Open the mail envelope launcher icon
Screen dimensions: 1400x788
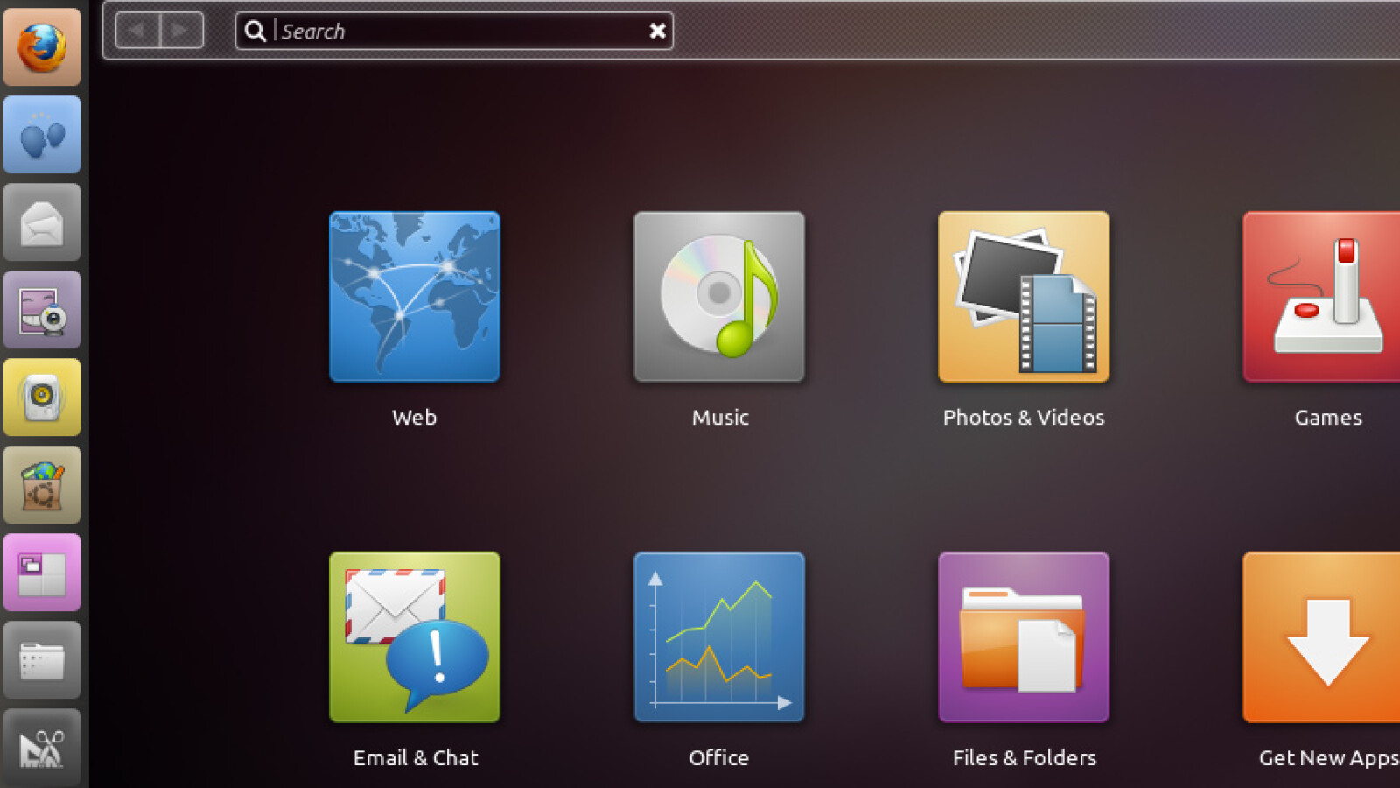[42, 222]
